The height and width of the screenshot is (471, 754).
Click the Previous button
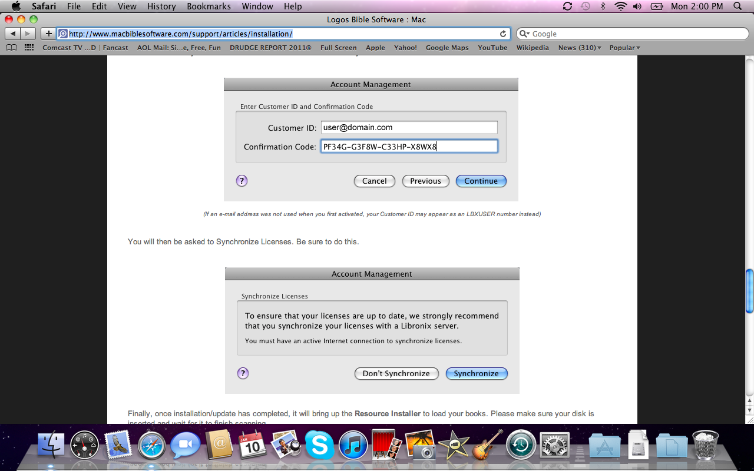tap(426, 181)
